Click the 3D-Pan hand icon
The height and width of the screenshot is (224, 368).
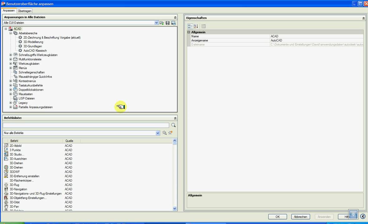point(6,207)
